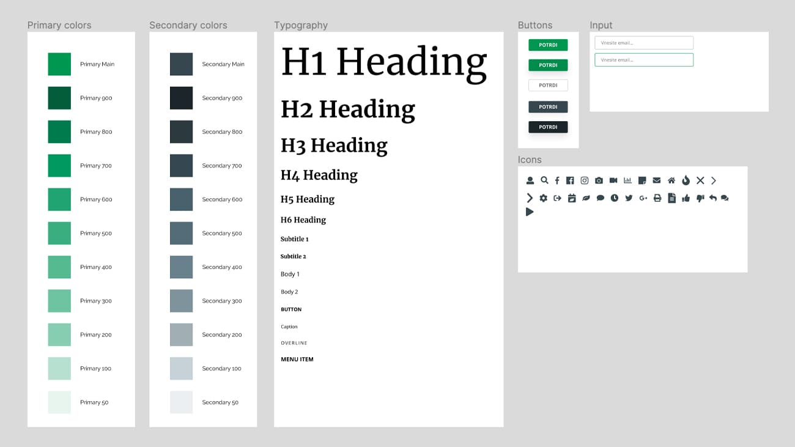Select the fire flame icon

(x=686, y=180)
